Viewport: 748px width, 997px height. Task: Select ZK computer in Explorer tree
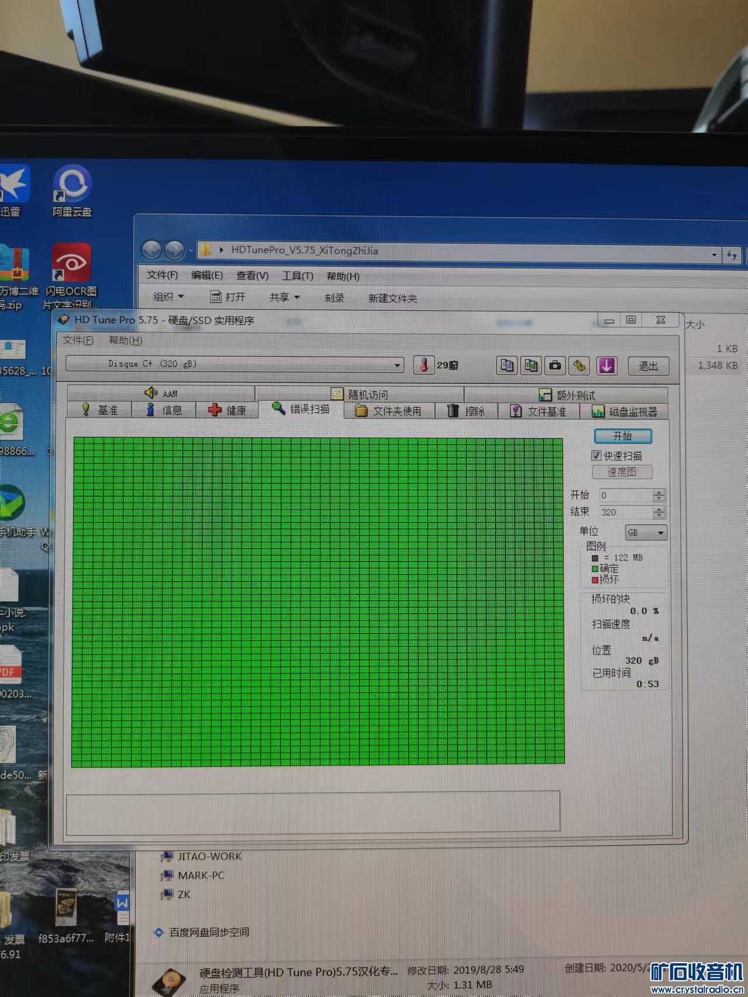(x=176, y=894)
